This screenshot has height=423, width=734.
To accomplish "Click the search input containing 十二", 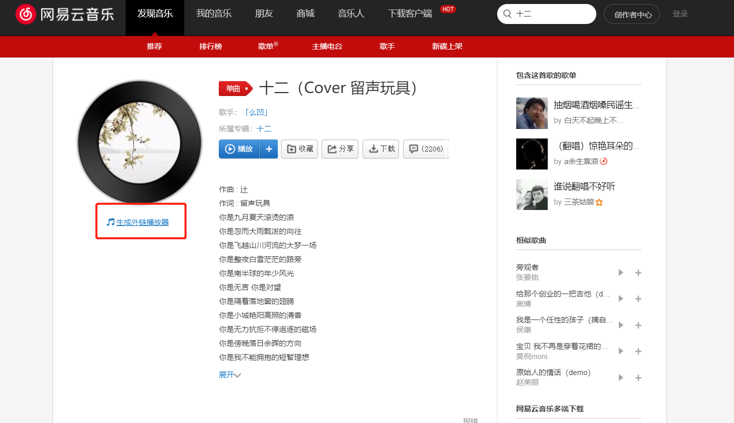I will tap(546, 14).
